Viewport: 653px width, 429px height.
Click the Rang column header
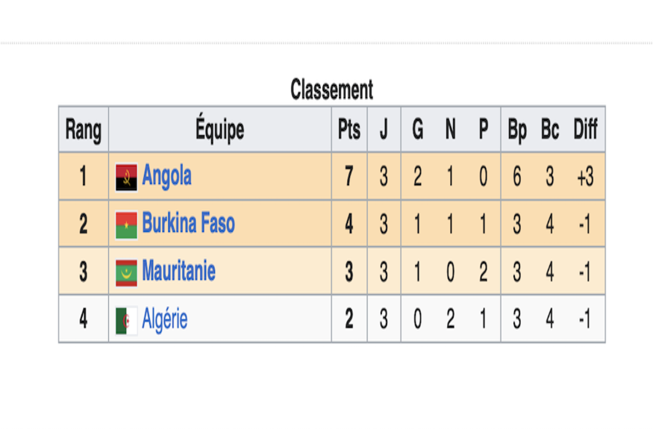84,130
